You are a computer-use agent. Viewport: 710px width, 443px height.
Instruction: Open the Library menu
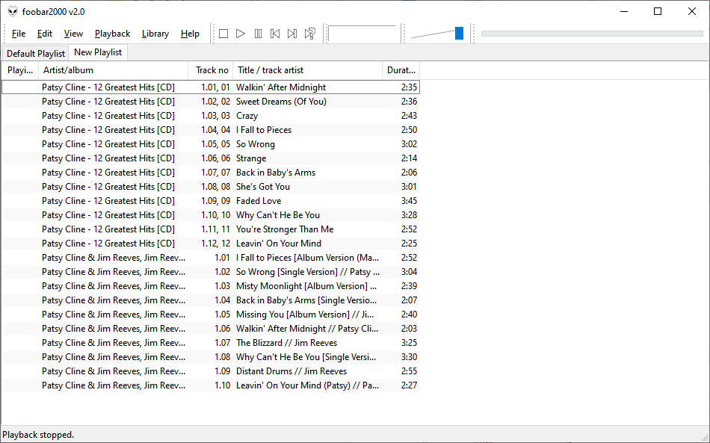[x=155, y=34]
